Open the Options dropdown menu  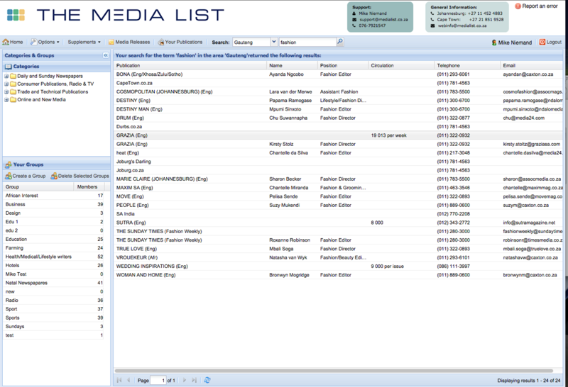(45, 42)
